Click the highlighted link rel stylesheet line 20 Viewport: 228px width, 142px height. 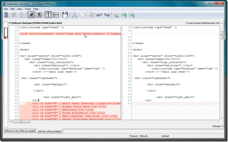click(70, 34)
